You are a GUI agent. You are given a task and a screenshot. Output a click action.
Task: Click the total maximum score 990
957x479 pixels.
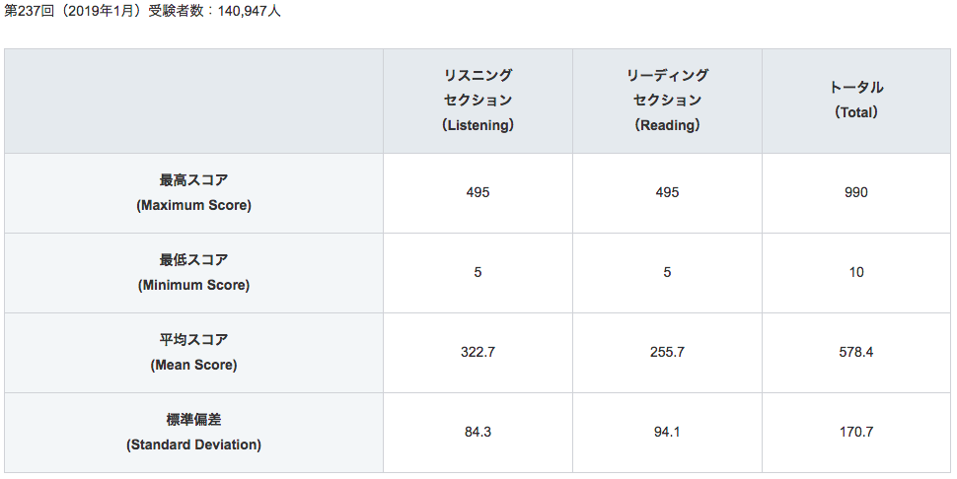[x=856, y=192]
